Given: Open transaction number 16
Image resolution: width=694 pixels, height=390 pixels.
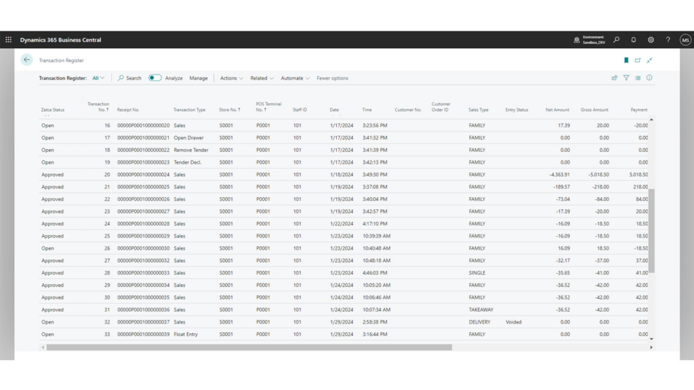Looking at the screenshot, I should pos(107,125).
